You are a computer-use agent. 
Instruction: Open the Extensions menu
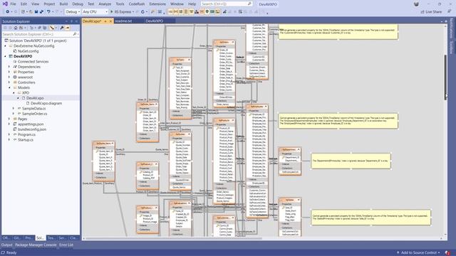[x=157, y=4]
